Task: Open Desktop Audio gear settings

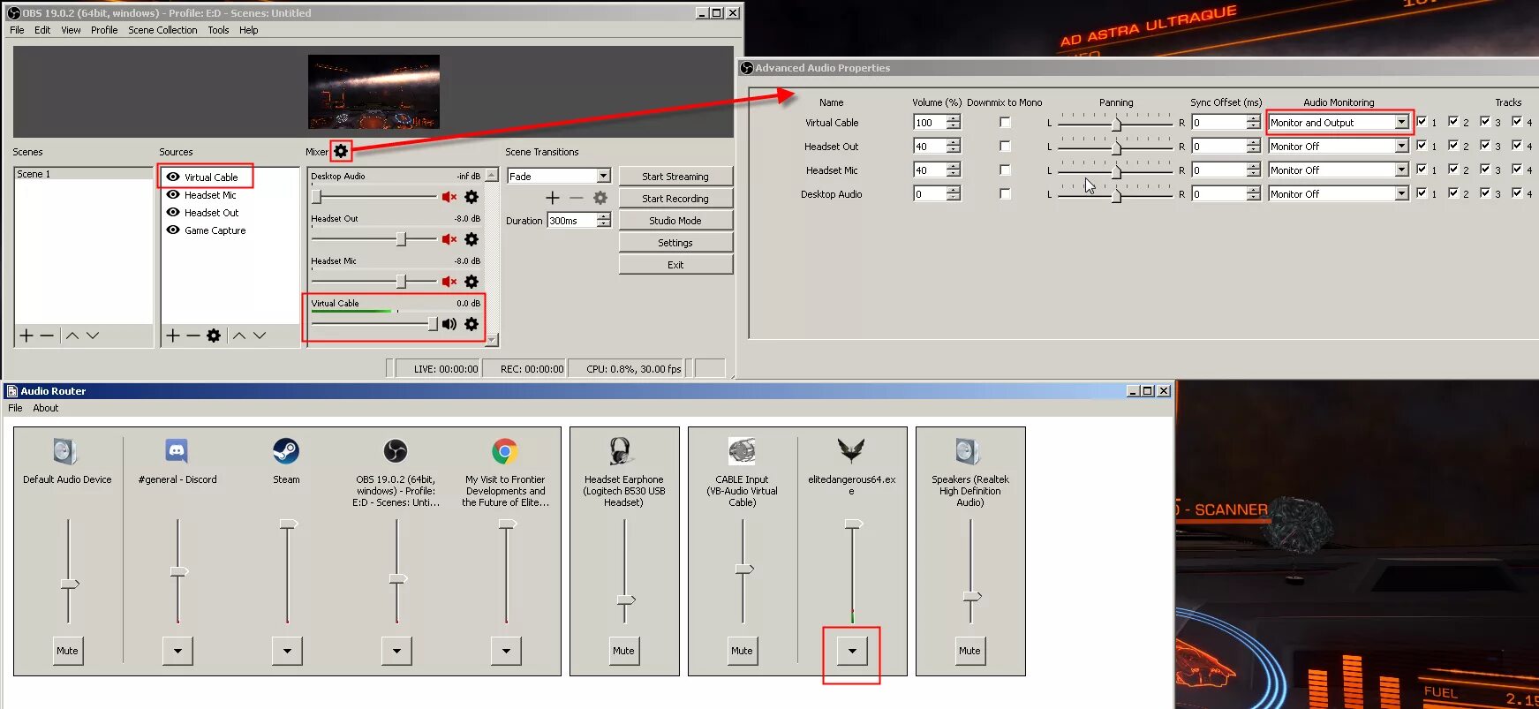Action: tap(472, 197)
